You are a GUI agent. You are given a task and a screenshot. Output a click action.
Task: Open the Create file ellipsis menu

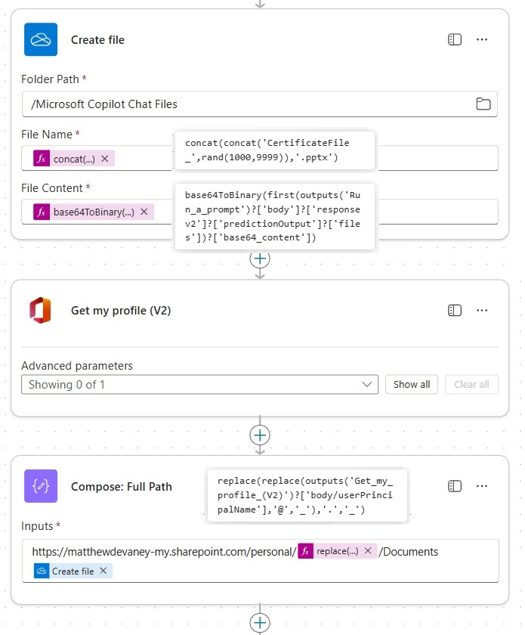pyautogui.click(x=482, y=39)
